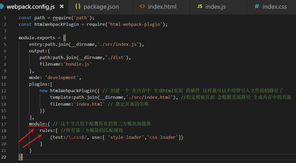The height and width of the screenshot is (163, 296).
Task: Click 'index.html' filename string on line 14
Action: pos(89,104)
